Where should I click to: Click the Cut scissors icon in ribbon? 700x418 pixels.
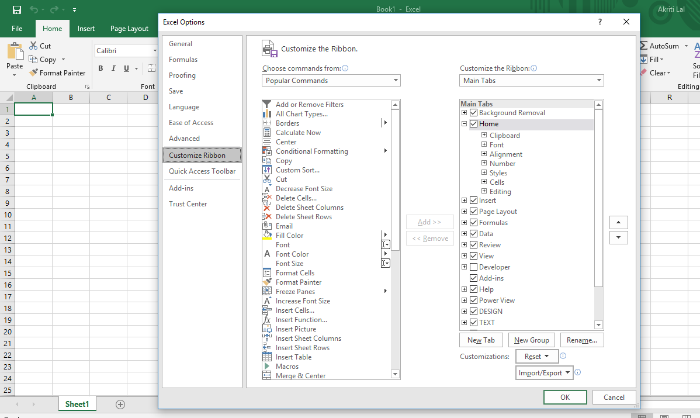pos(33,46)
